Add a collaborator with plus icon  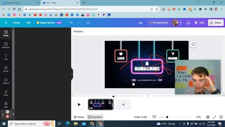point(180,23)
